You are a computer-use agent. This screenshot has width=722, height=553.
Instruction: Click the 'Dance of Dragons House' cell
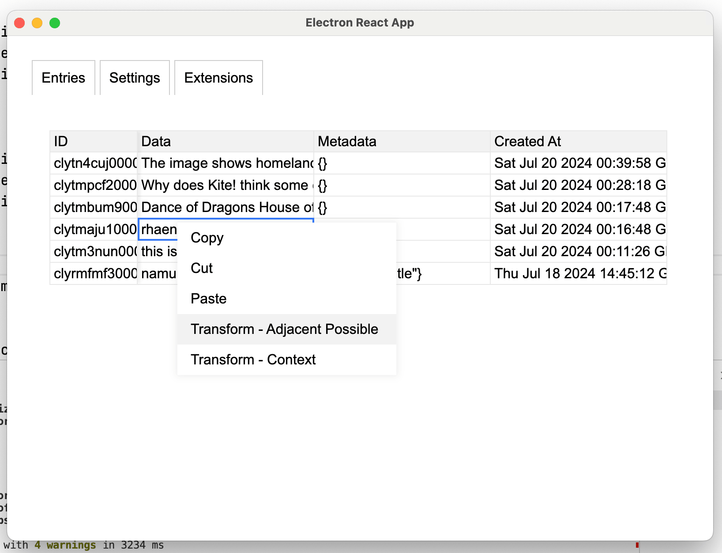(x=226, y=208)
